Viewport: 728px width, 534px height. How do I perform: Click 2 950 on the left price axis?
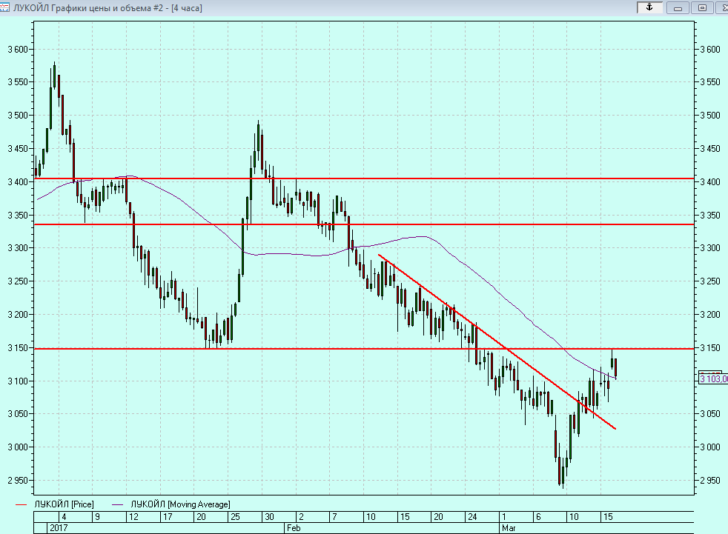click(x=18, y=480)
